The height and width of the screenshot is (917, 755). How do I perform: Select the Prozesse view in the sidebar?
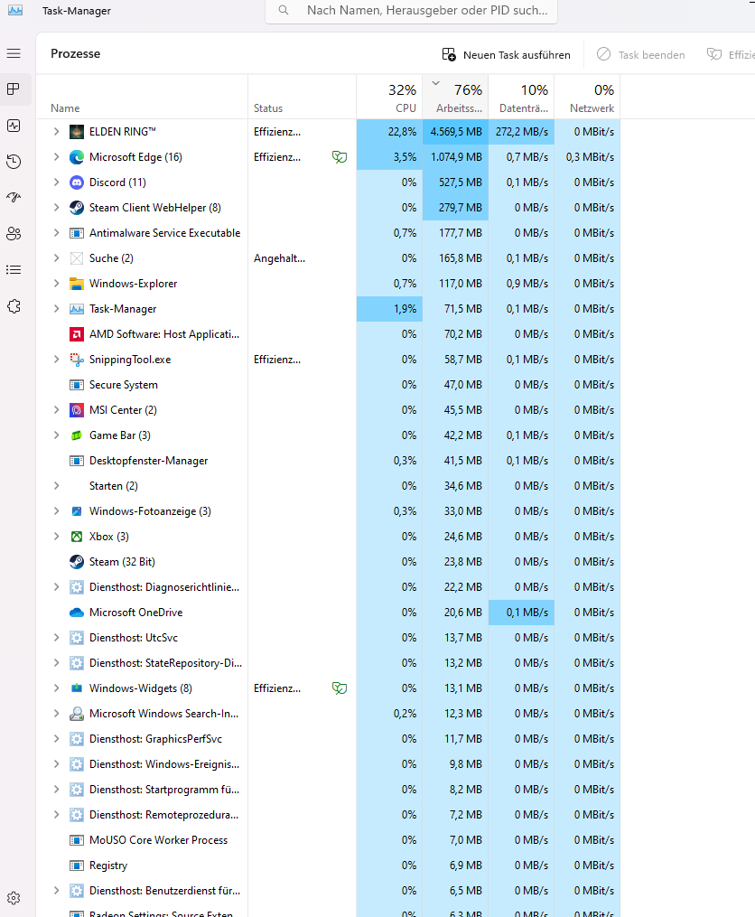(x=14, y=89)
